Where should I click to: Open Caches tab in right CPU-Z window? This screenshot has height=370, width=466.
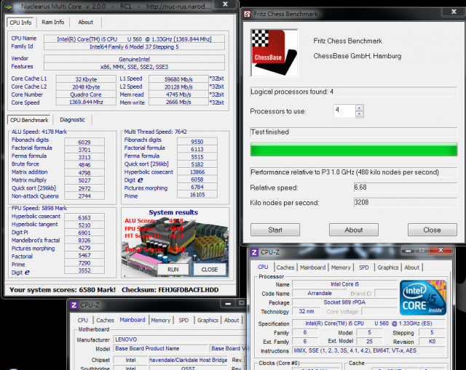285,268
